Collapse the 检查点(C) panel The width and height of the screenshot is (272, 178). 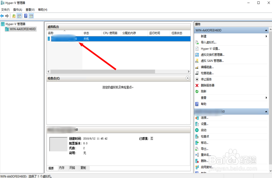click(187, 78)
